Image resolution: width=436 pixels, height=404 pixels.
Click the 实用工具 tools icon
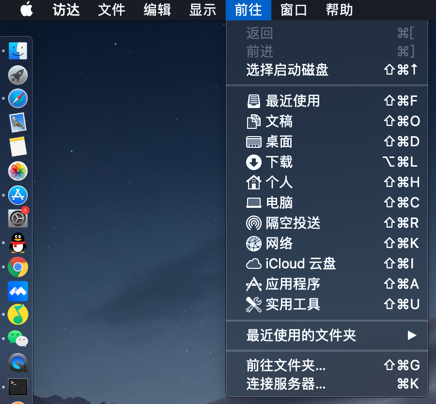point(253,305)
